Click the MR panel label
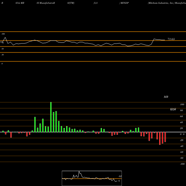This screenshot has height=186, width=186. pyautogui.click(x=166, y=97)
